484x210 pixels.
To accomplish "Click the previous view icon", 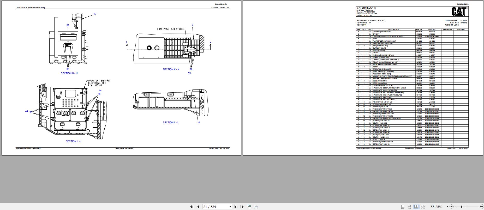I will click(249, 207).
